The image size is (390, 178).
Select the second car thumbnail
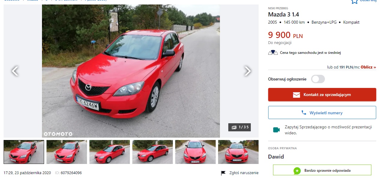coord(67,152)
